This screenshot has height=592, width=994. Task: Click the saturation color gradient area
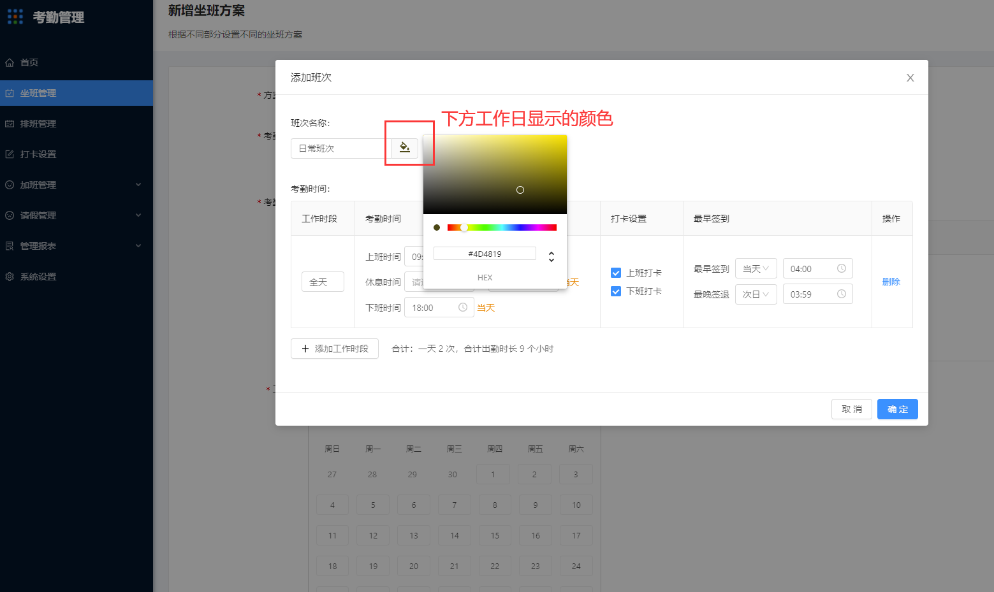(x=495, y=174)
